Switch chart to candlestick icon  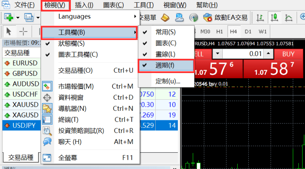coord(274,18)
